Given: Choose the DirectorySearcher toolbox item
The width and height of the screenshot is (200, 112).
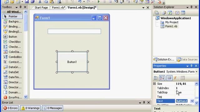Looking at the screenshot, I should (12, 87).
